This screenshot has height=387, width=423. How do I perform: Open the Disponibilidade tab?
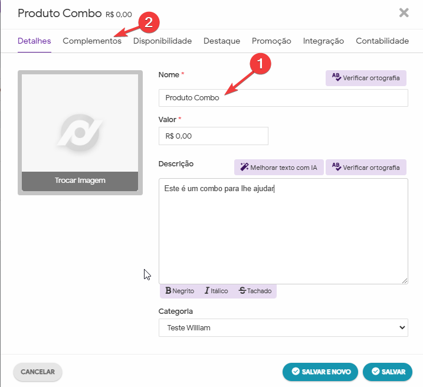pos(162,41)
